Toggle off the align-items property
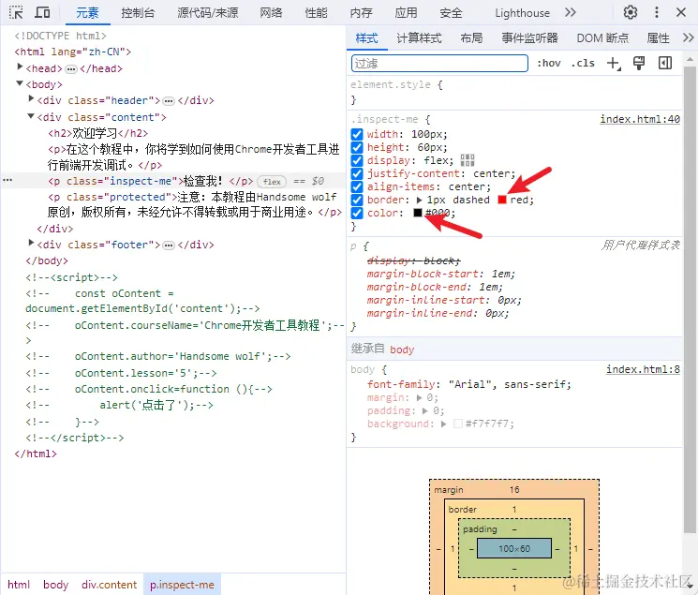This screenshot has width=698, height=595. [357, 186]
